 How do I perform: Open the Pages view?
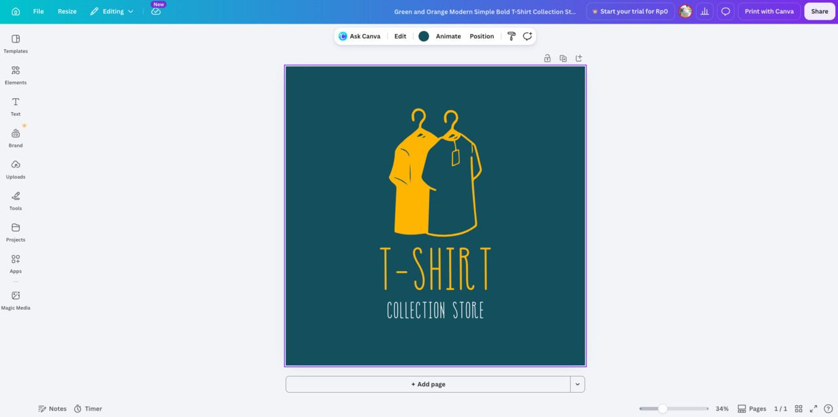pyautogui.click(x=752, y=408)
